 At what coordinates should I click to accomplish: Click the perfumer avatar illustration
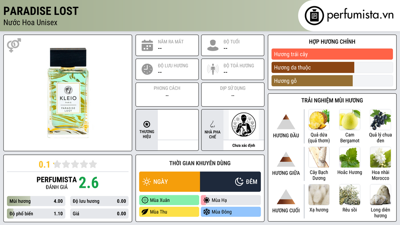(244, 125)
